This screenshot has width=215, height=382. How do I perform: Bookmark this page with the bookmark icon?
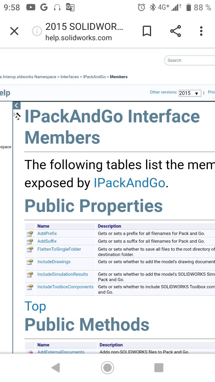pos(147,31)
